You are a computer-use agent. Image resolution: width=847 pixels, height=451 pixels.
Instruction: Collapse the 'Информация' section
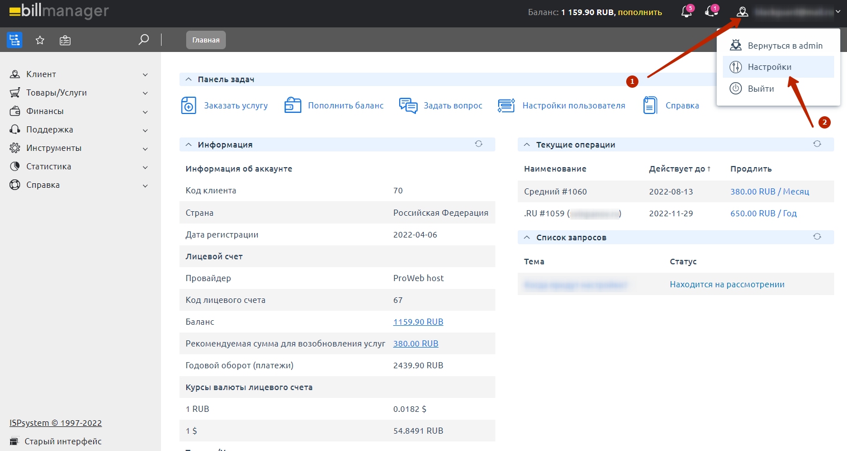[x=188, y=145]
